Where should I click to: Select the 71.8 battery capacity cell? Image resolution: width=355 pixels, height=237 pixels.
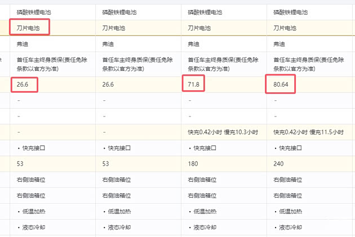pos(194,84)
